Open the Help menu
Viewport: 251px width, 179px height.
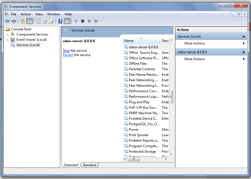pyautogui.click(x=68, y=14)
